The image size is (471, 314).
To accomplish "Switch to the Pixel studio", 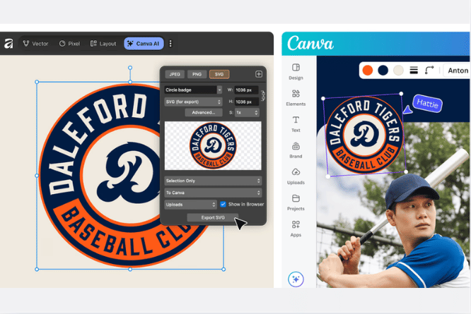I will [x=70, y=44].
